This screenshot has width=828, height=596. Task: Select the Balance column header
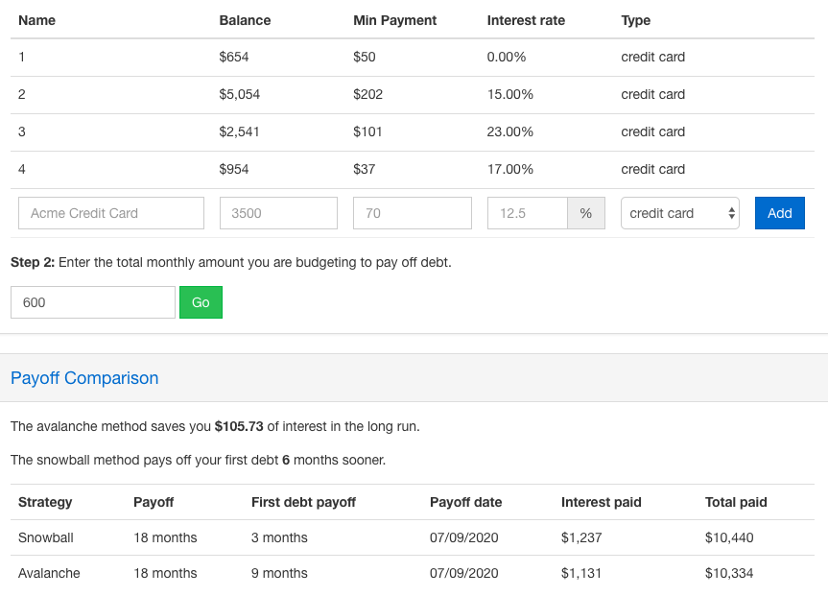click(x=245, y=20)
